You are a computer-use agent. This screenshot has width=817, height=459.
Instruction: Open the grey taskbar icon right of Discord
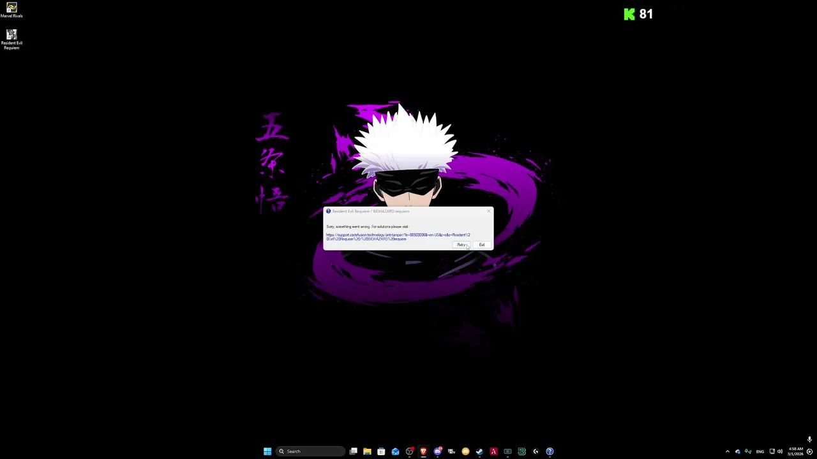451,451
